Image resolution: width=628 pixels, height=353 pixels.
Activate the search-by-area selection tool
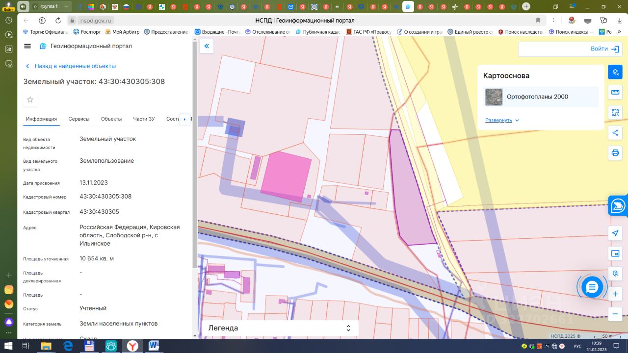(x=615, y=112)
